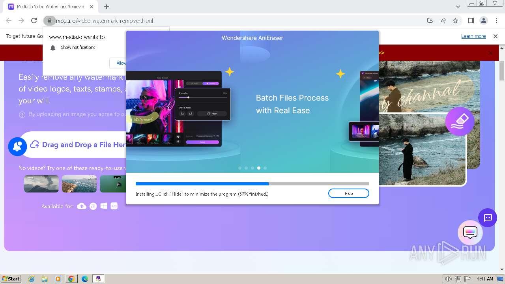Open the tab search dropdown arrow
Screen dimensions: 505x284
tap(458, 7)
